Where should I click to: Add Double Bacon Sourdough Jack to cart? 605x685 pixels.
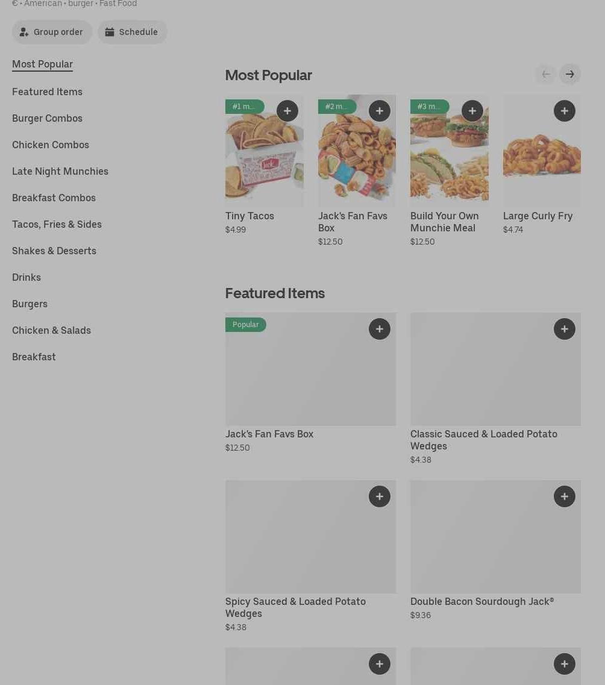(564, 496)
